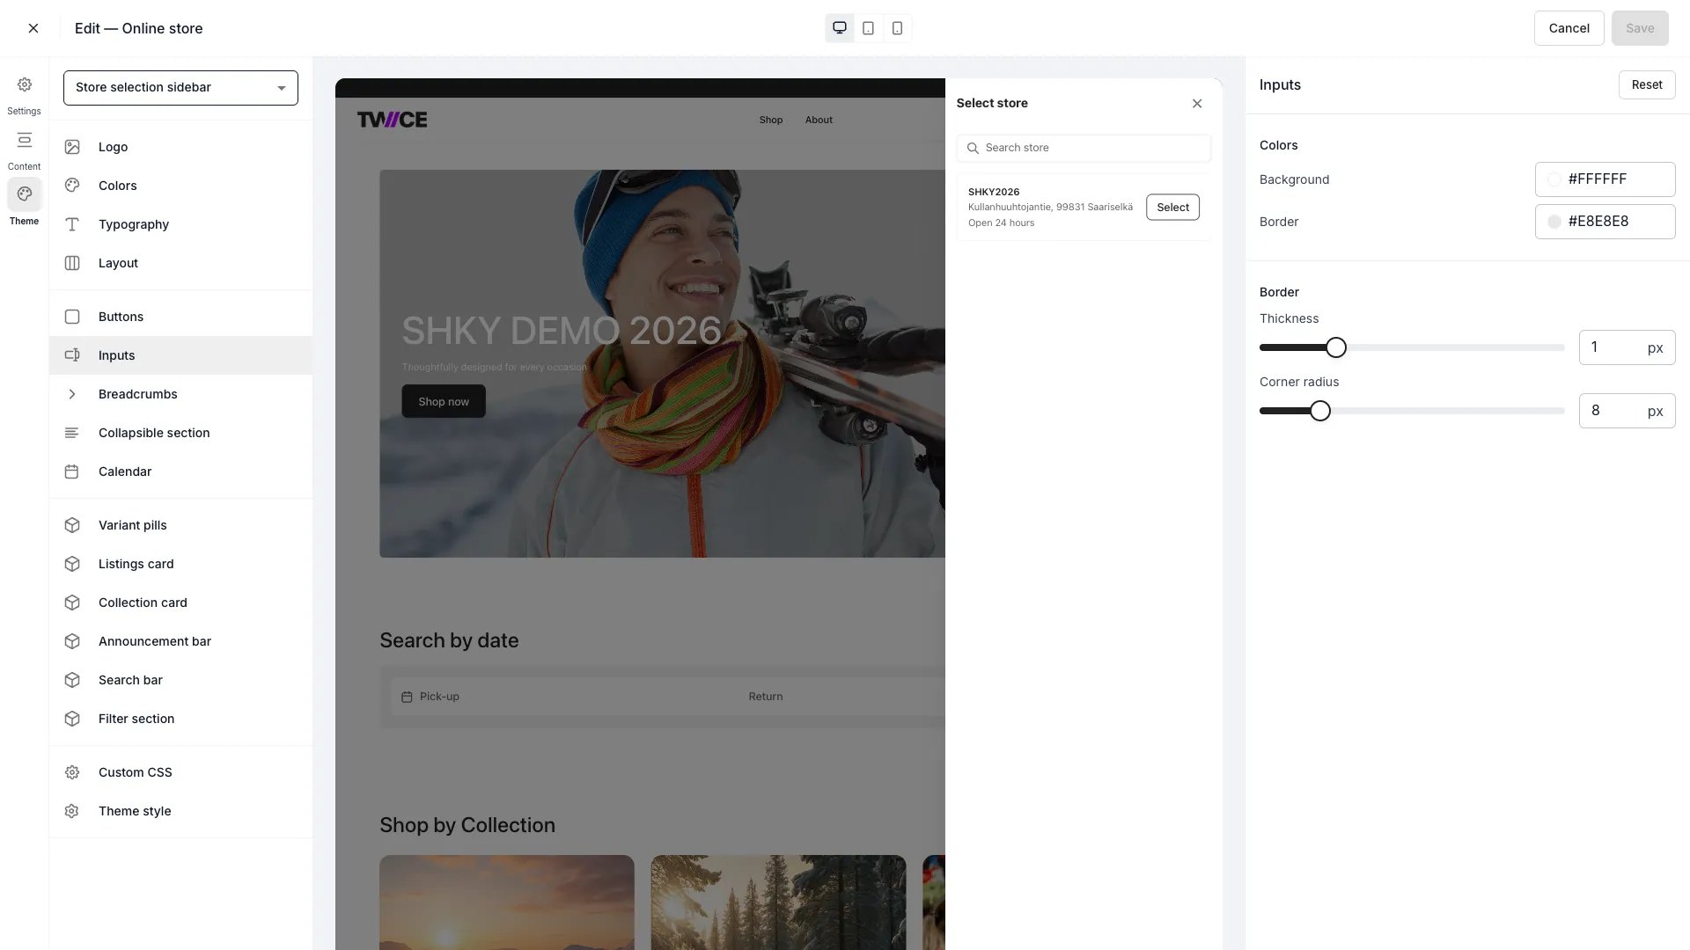Viewport: 1690px width, 950px height.
Task: Open the Buttons theme settings
Action: point(180,317)
